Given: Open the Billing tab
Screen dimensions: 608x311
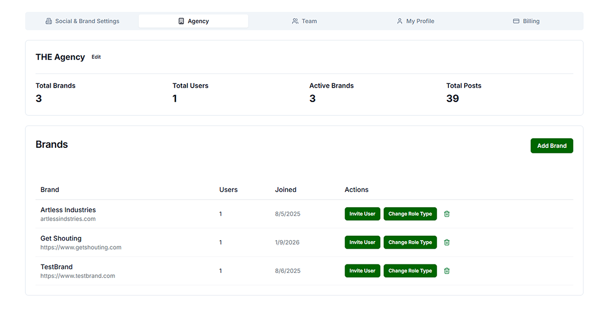Looking at the screenshot, I should coord(531,21).
